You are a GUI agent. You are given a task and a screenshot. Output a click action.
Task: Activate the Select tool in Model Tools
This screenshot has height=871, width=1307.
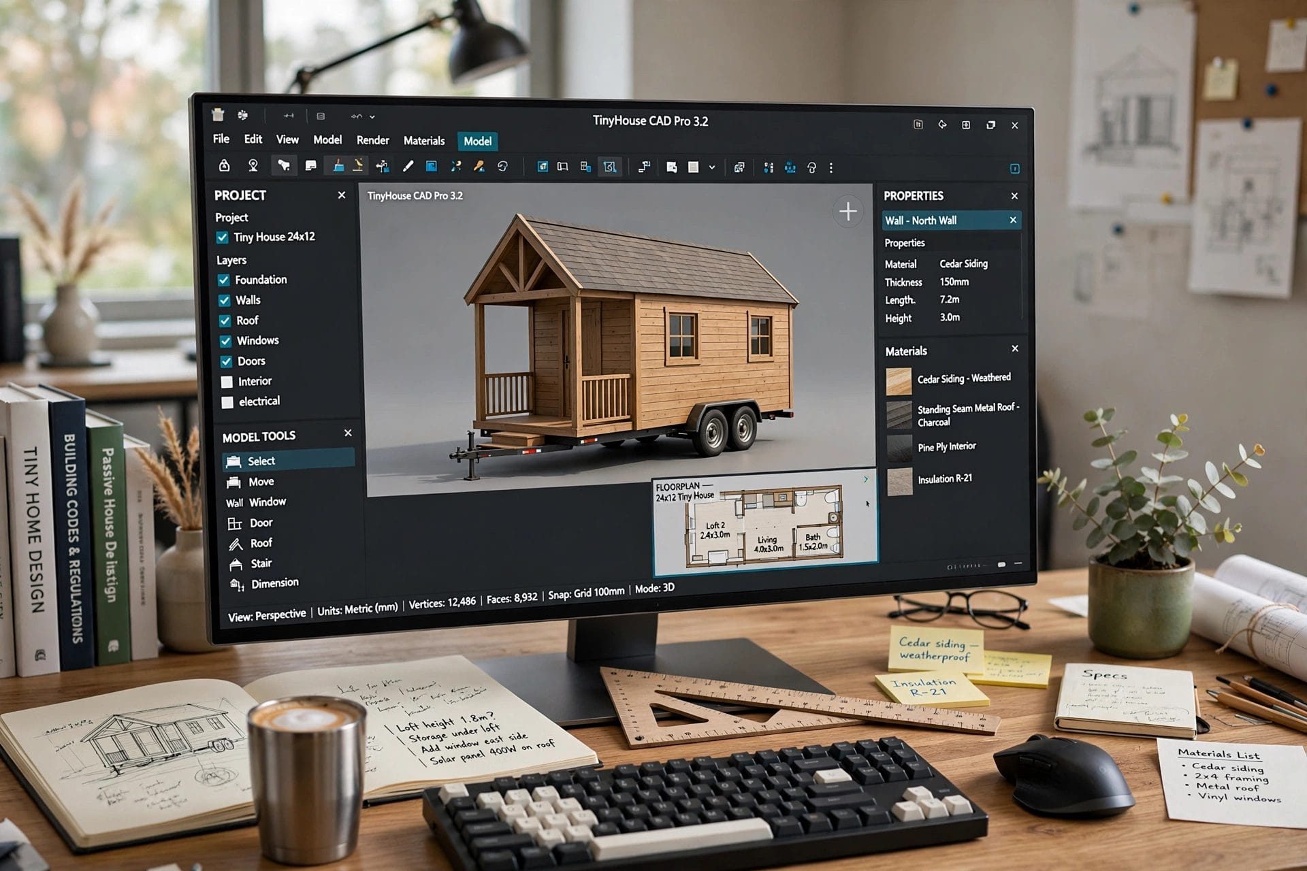289,461
